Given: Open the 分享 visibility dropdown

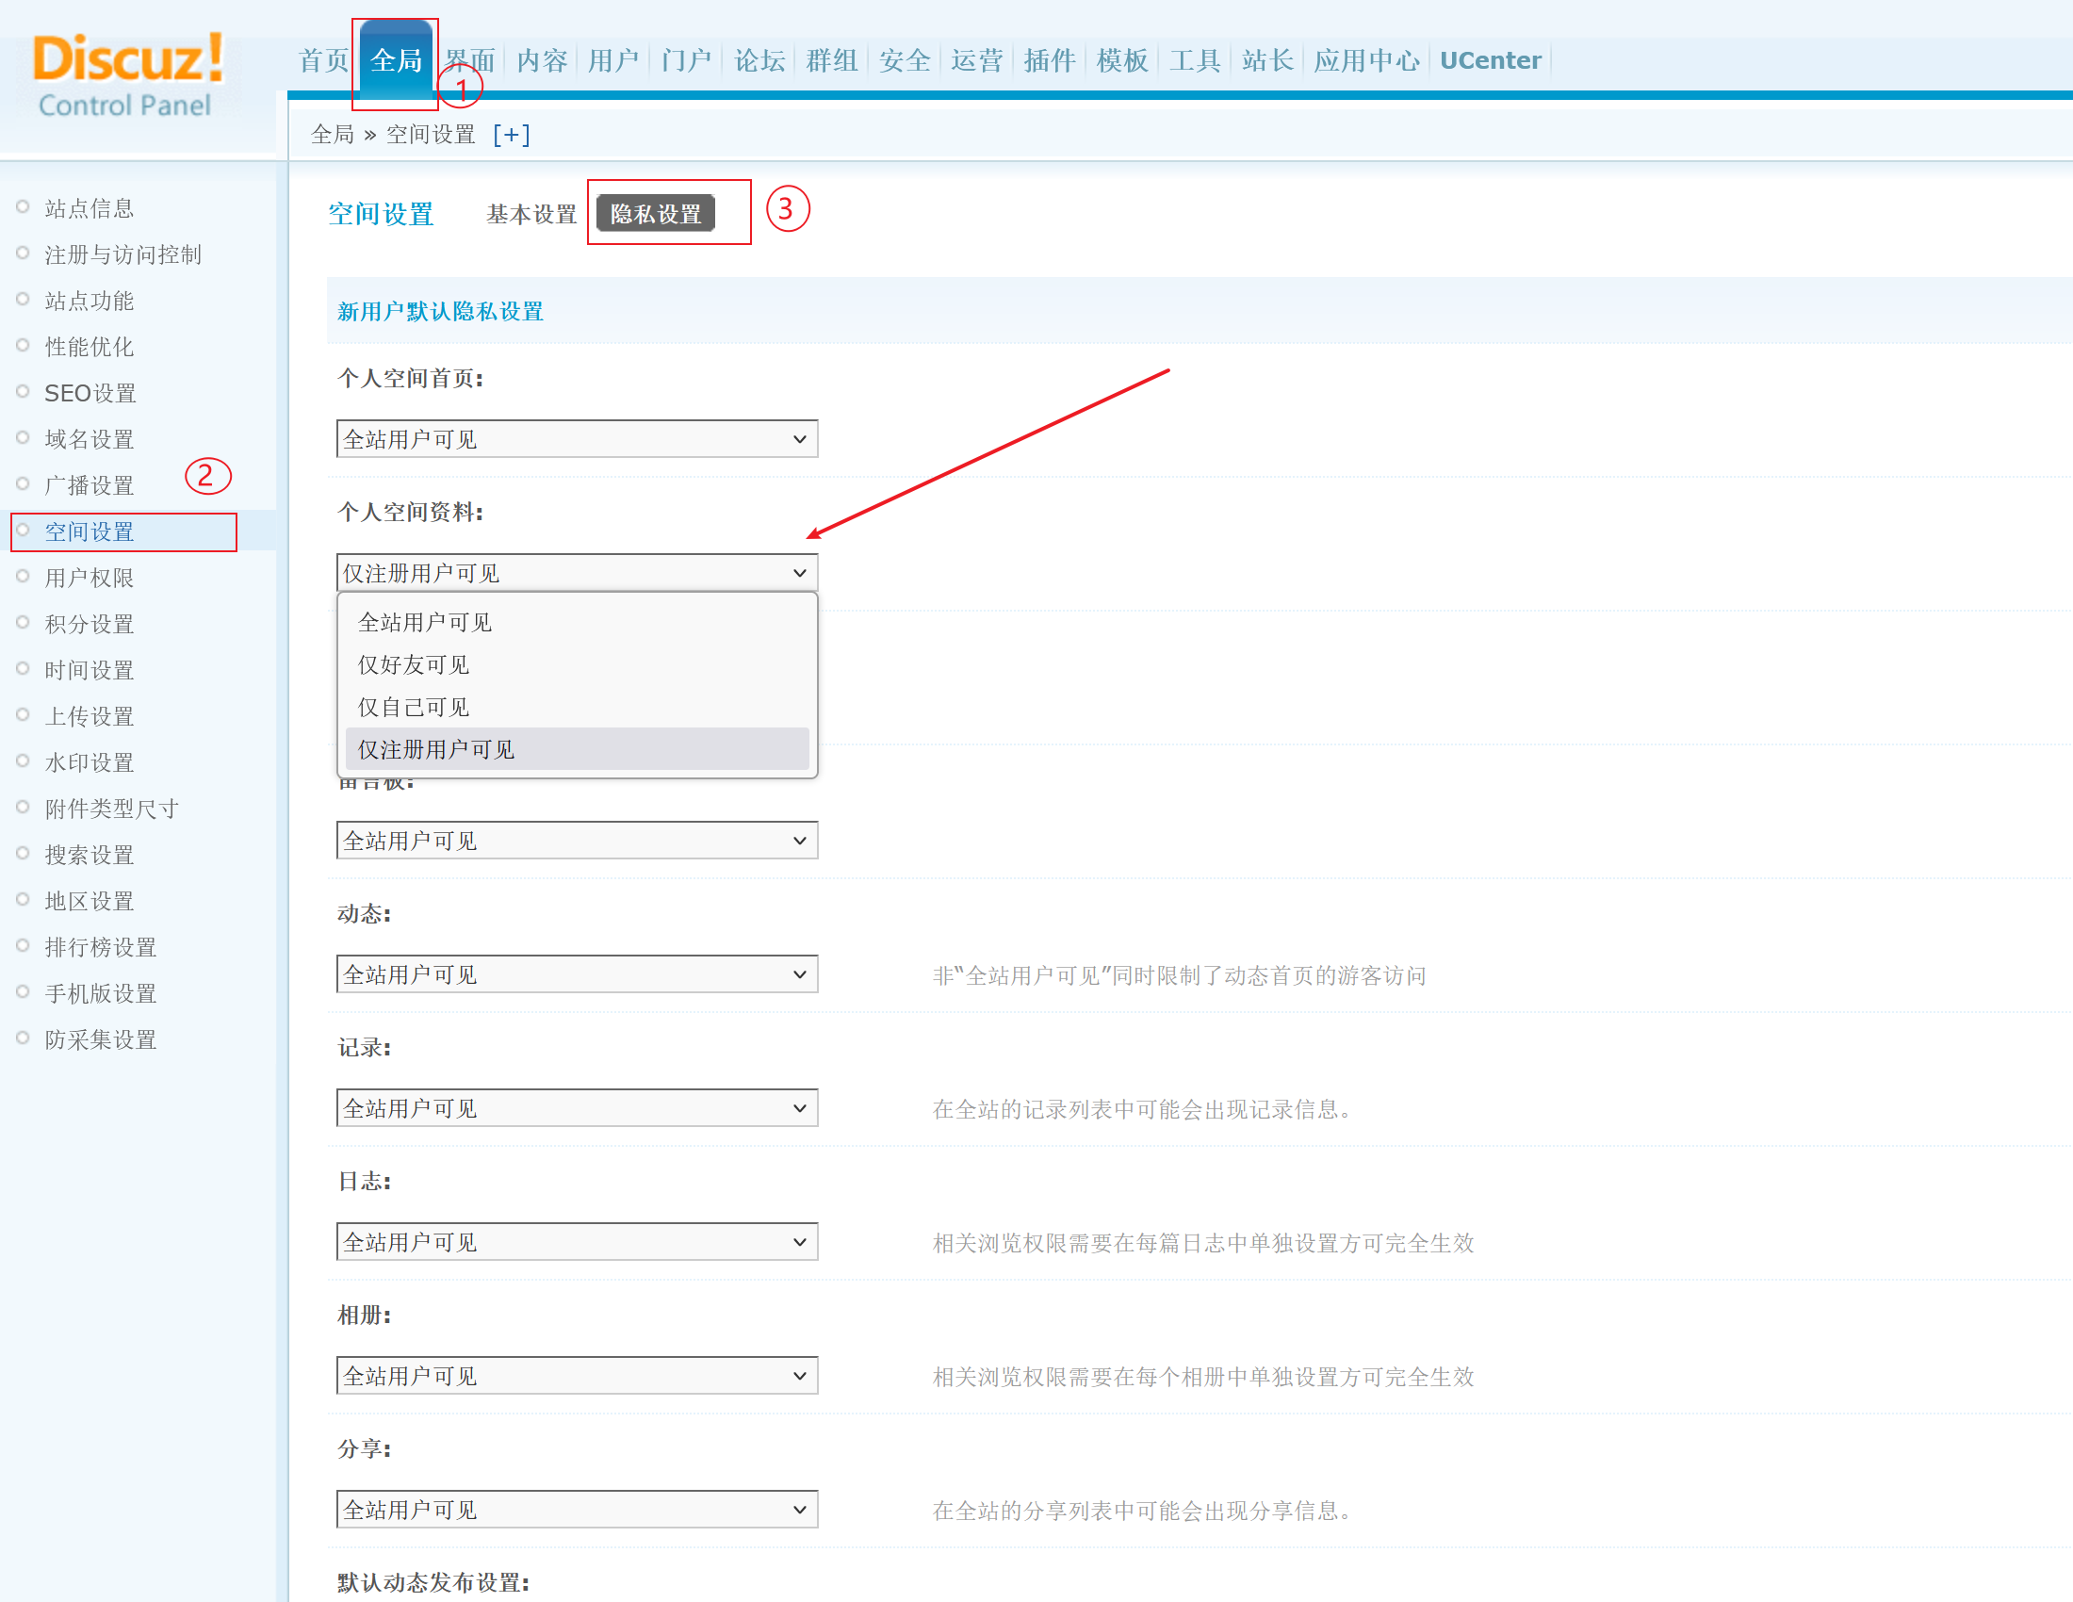Looking at the screenshot, I should click(x=576, y=1510).
